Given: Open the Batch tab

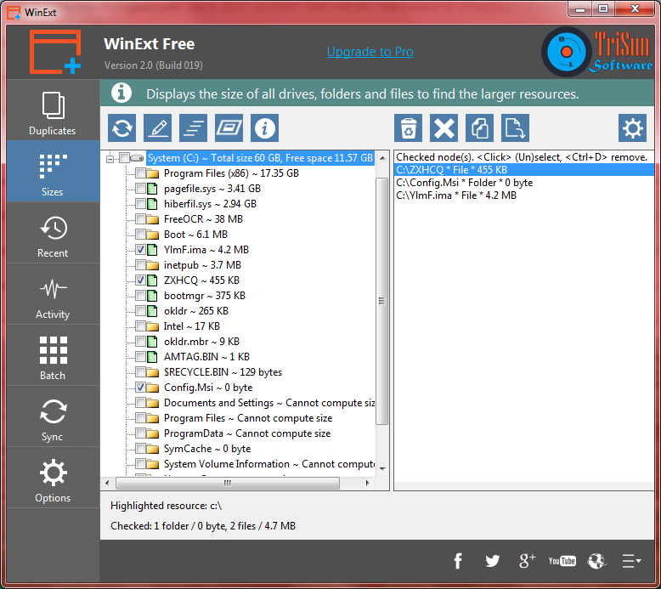Looking at the screenshot, I should (53, 355).
